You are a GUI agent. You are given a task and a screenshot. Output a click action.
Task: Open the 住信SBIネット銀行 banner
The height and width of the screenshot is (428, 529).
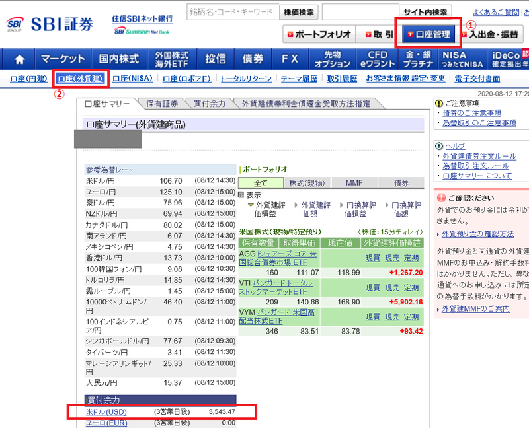(142, 24)
